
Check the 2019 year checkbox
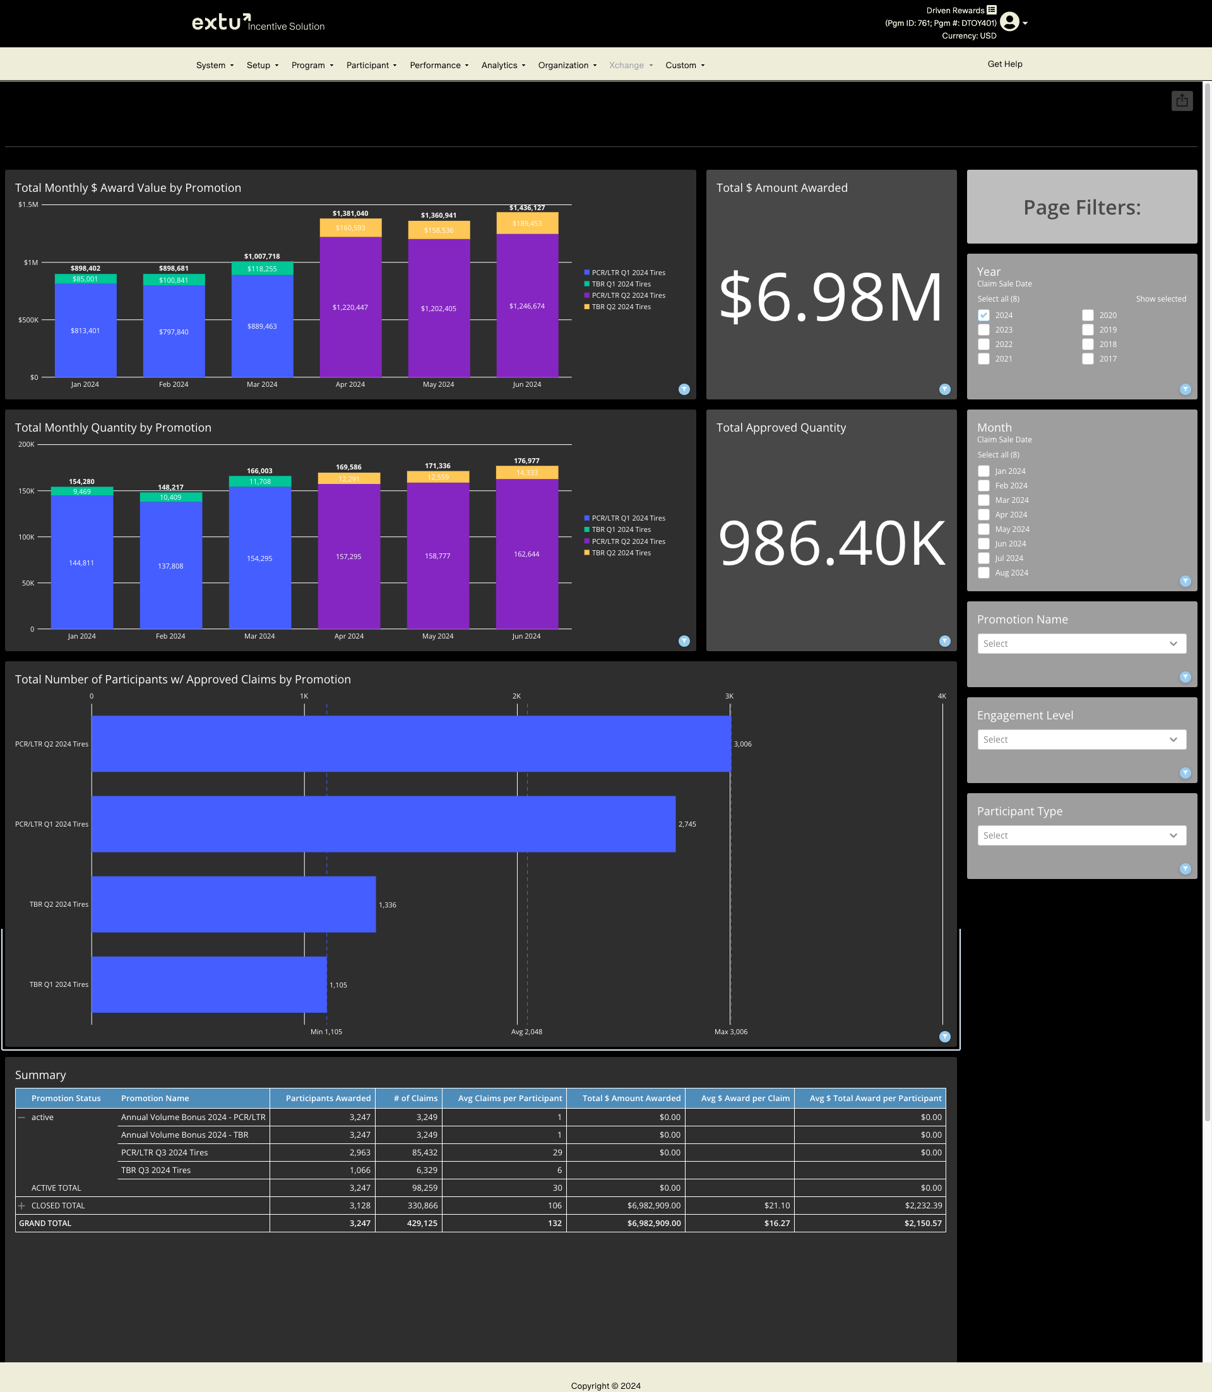pos(1088,330)
